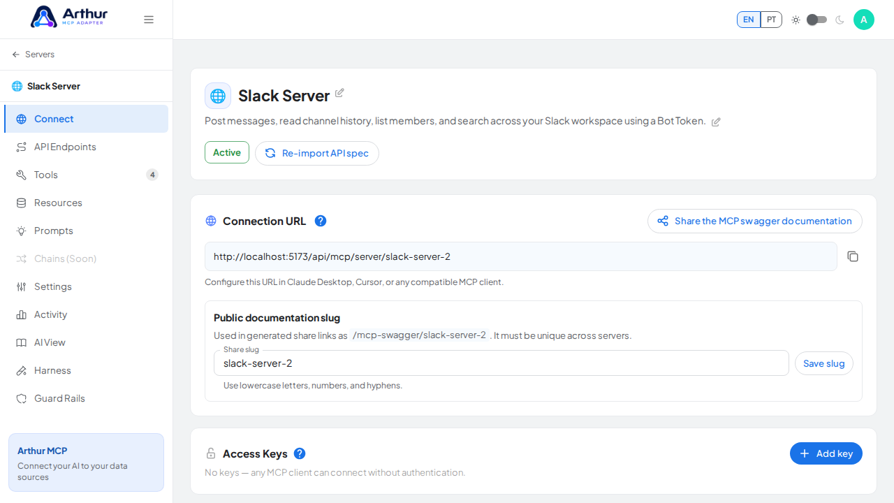The image size is (894, 503).
Task: Click Save slug button
Action: [824, 363]
